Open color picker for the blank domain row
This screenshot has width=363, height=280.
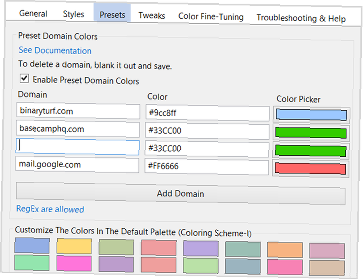click(311, 151)
